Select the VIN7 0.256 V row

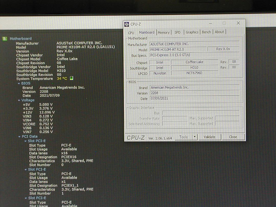coord(38,132)
